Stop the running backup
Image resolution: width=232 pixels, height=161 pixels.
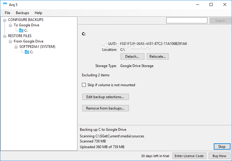[222, 147]
